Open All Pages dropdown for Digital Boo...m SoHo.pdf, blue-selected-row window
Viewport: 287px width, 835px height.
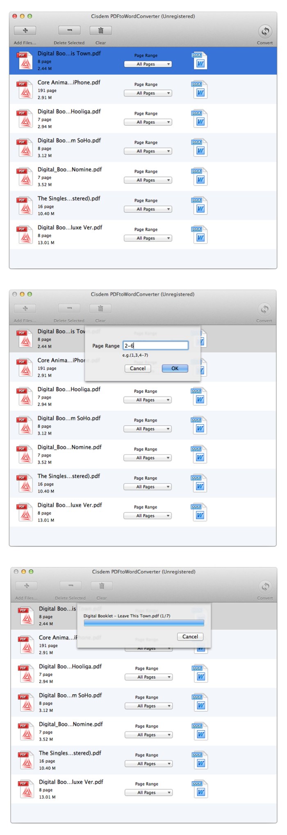[148, 151]
